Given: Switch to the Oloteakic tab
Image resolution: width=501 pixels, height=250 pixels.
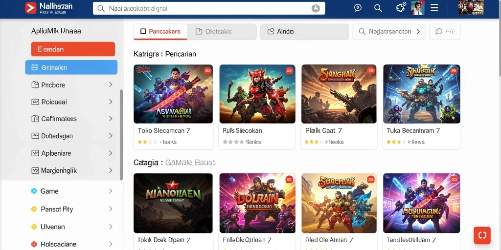Looking at the screenshot, I should click(222, 32).
